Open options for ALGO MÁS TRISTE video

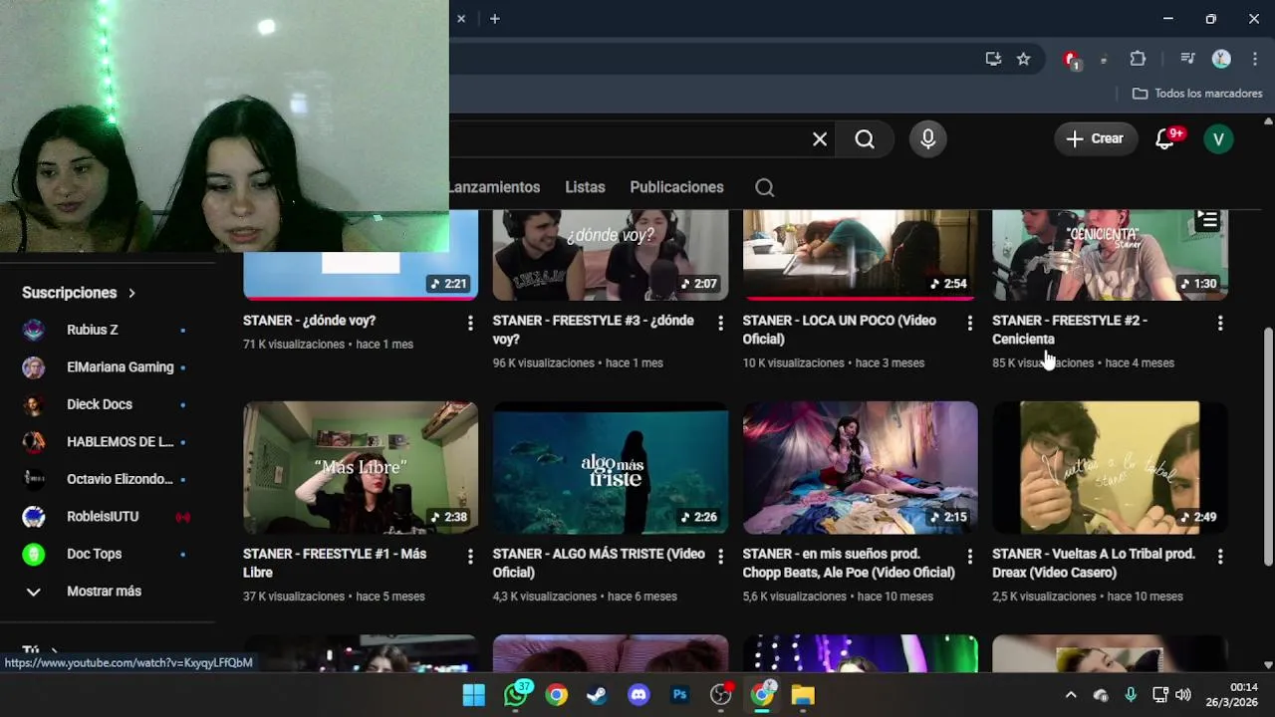[720, 556]
